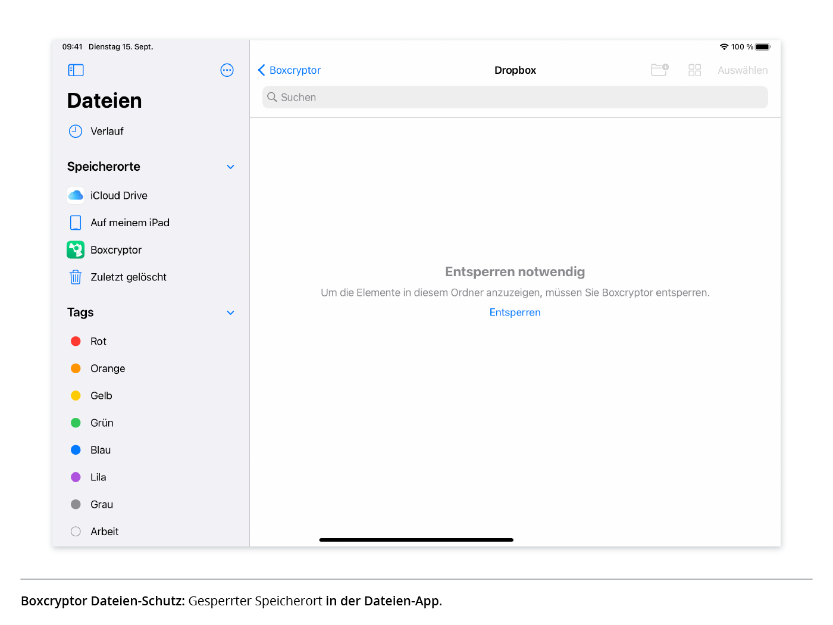Focus the Suchen search field

(x=515, y=97)
